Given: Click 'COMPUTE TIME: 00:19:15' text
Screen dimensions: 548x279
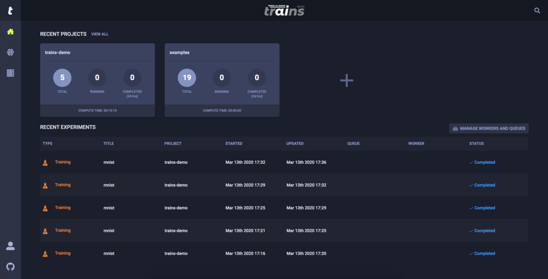Looking at the screenshot, I should coord(97,110).
